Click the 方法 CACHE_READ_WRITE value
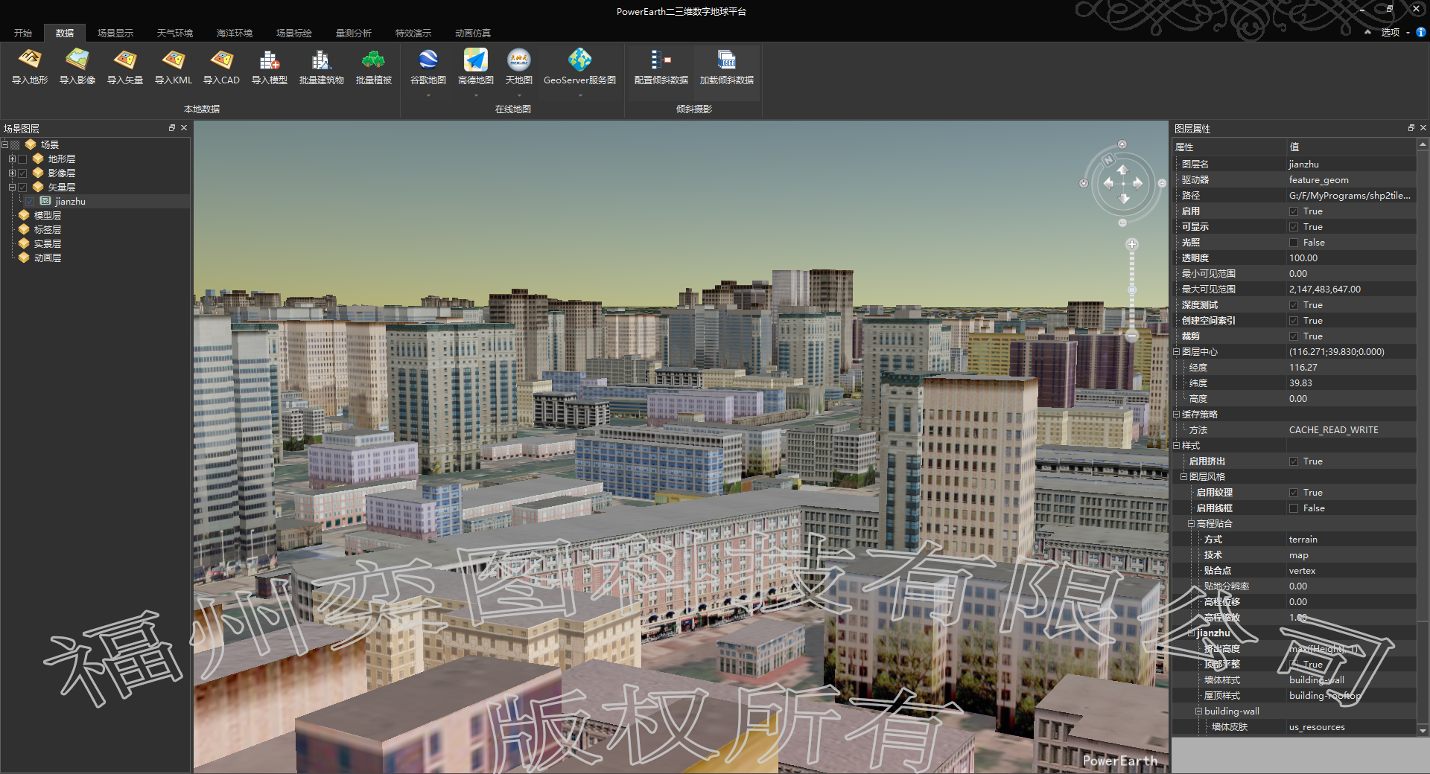 [1351, 430]
